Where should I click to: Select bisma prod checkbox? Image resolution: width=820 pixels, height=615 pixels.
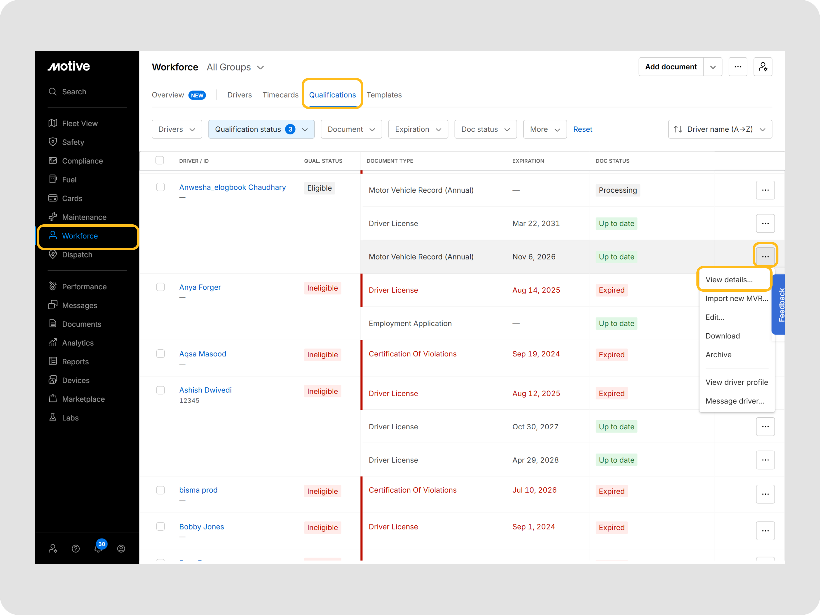point(160,491)
